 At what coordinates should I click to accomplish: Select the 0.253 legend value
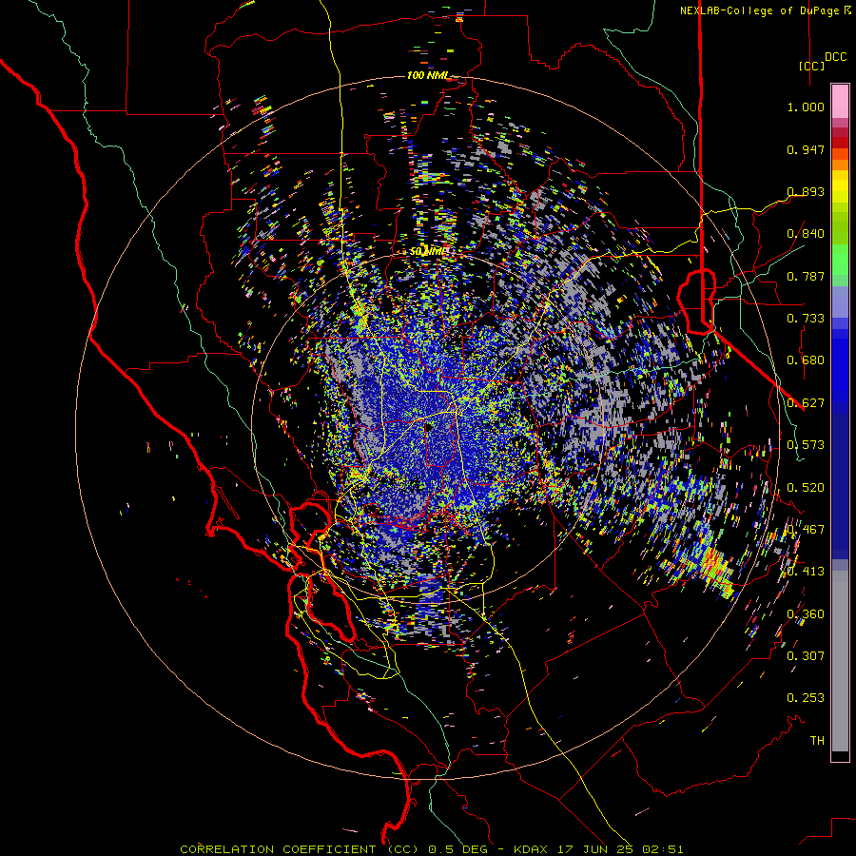[x=806, y=698]
